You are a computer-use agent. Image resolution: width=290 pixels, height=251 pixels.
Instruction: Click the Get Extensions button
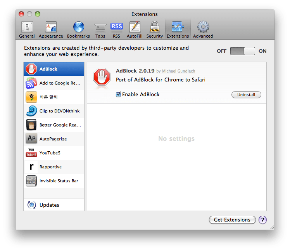232,220
